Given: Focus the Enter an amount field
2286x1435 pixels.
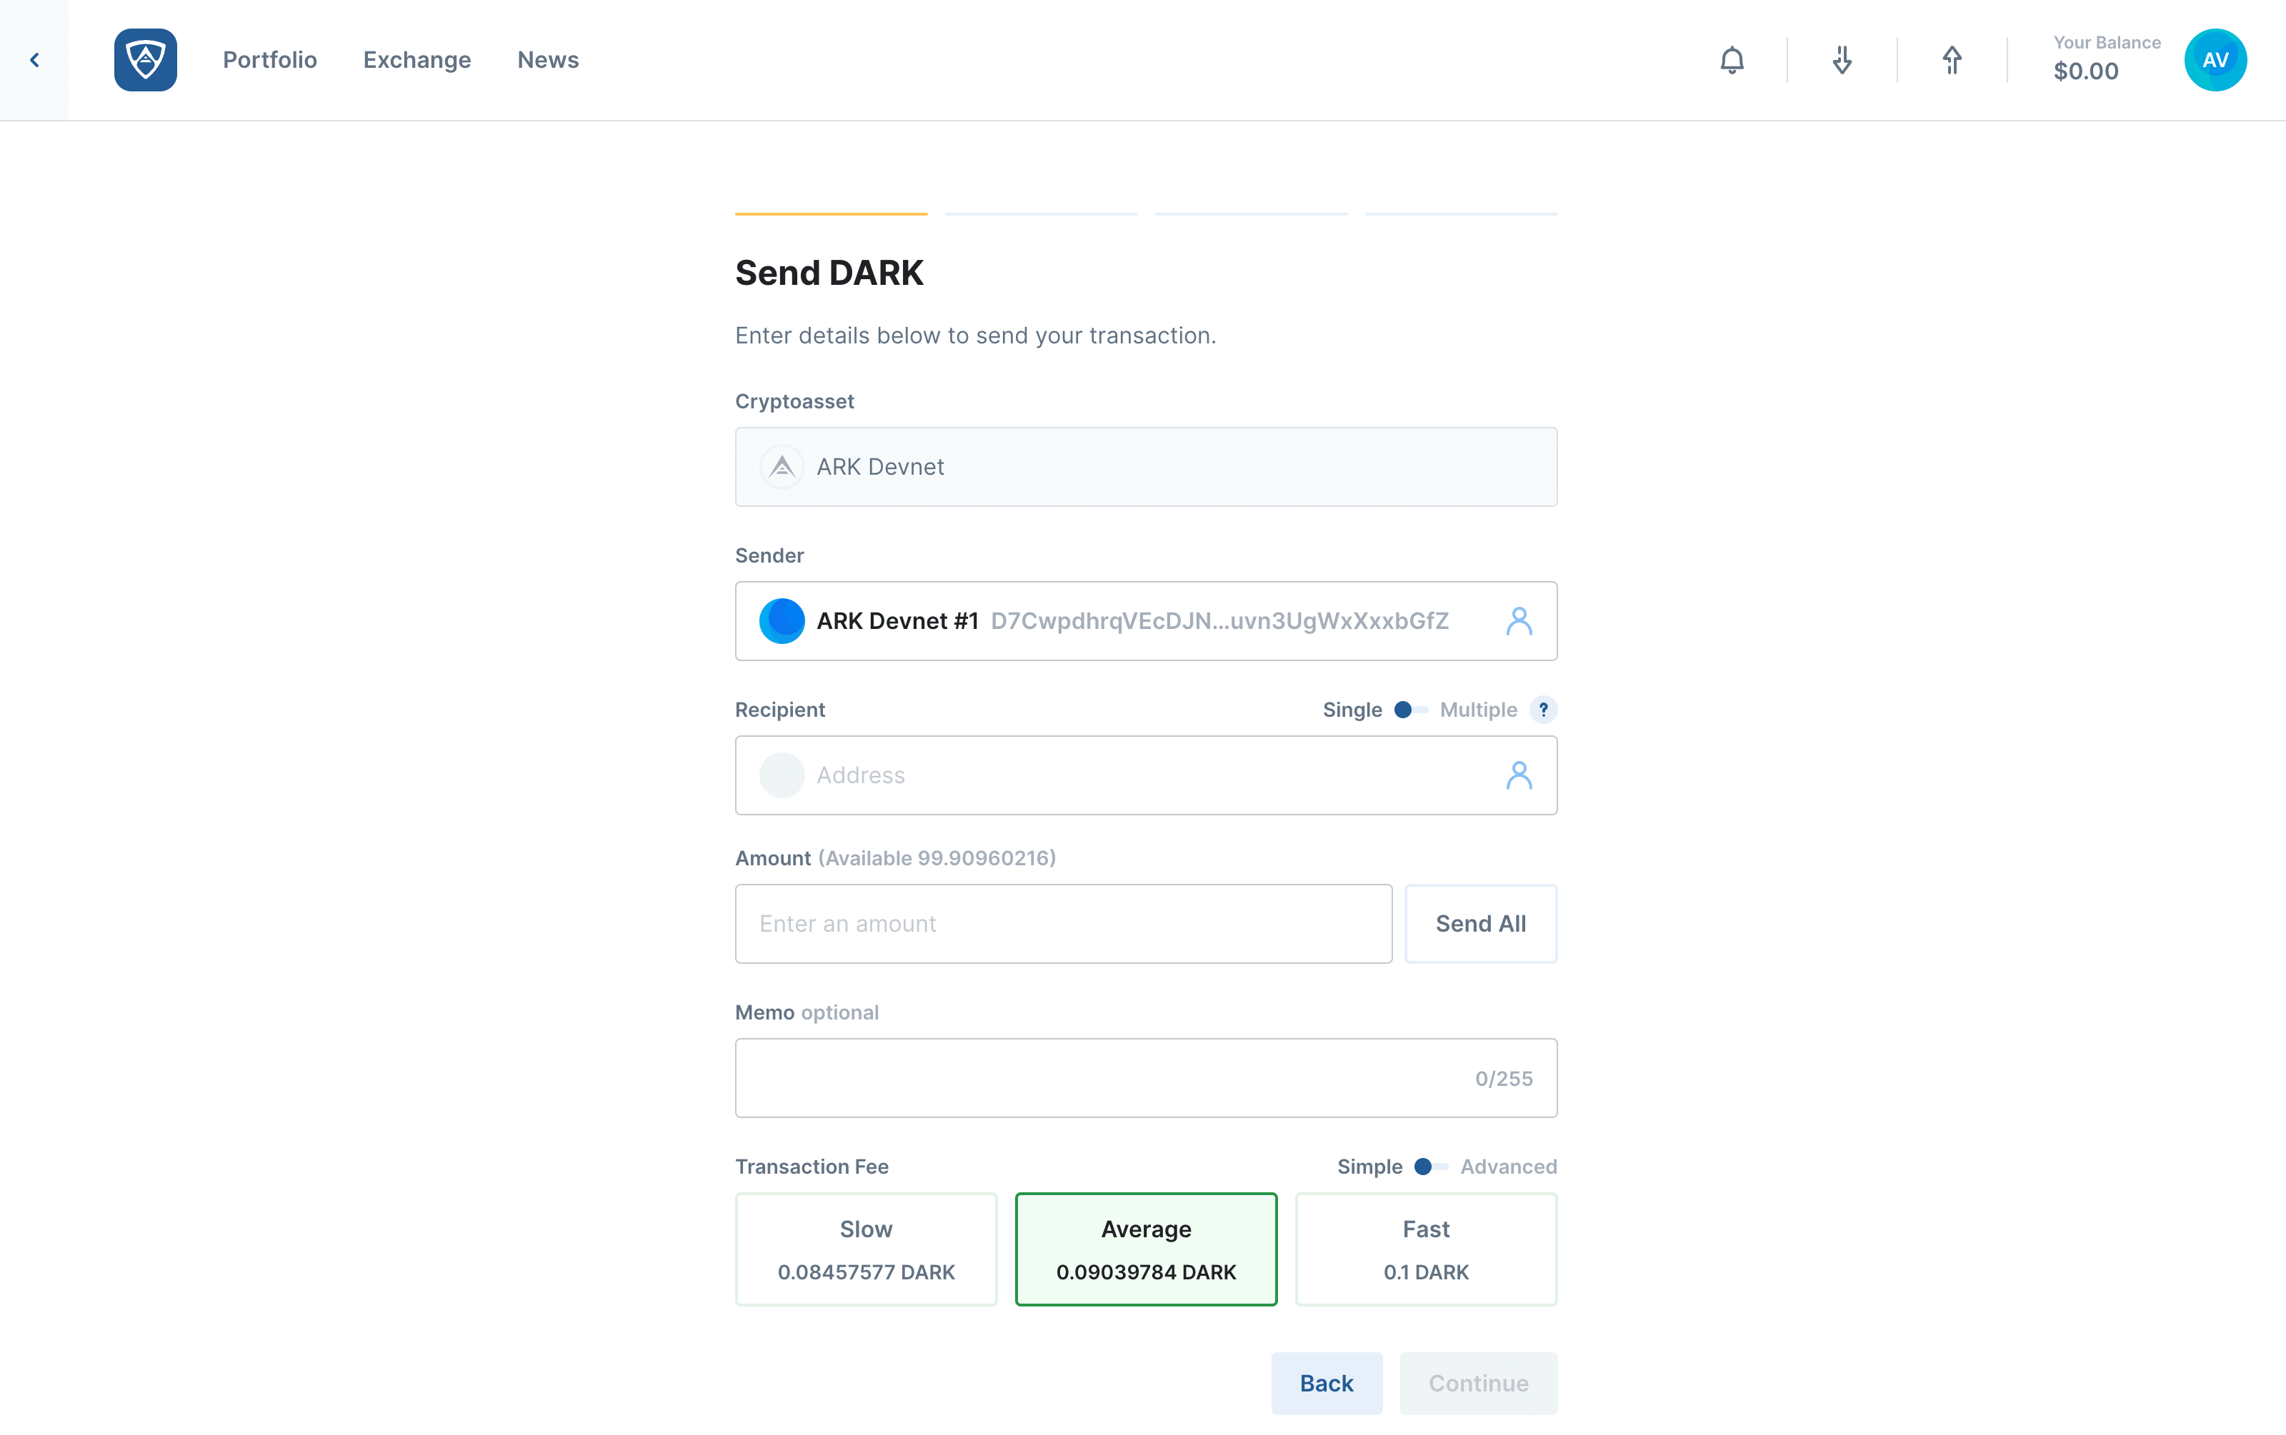Looking at the screenshot, I should pyautogui.click(x=1063, y=924).
